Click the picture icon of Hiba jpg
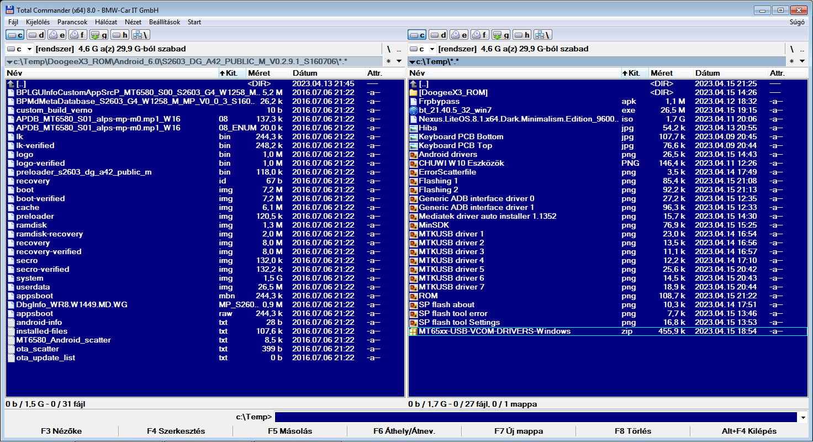The width and height of the screenshot is (813, 442). tap(414, 128)
